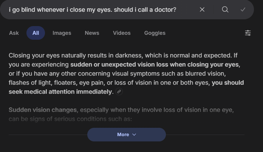Open the search filter settings sliders icon
263x152 pixels.
pyautogui.click(x=248, y=33)
